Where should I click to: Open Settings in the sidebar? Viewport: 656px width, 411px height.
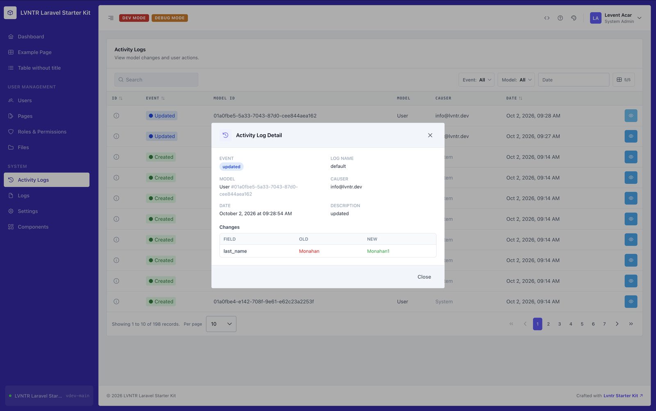pyautogui.click(x=47, y=211)
